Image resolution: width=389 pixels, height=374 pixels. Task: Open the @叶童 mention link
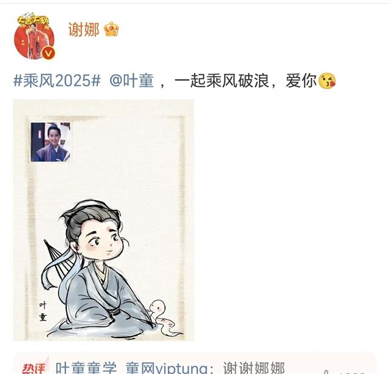(x=131, y=81)
